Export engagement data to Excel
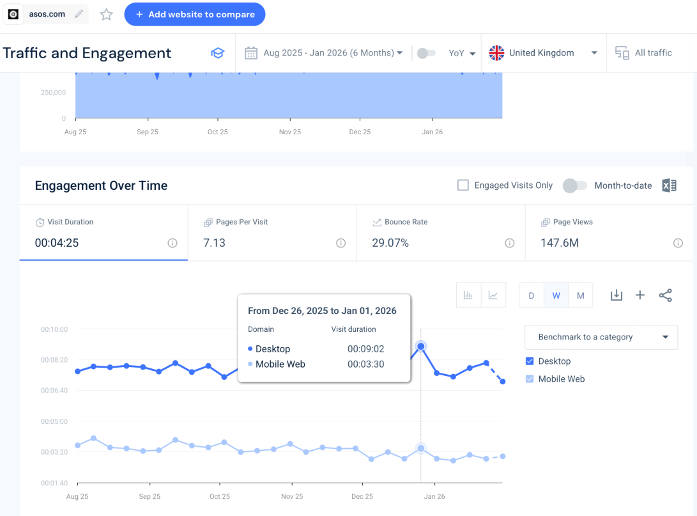The width and height of the screenshot is (697, 516). pyautogui.click(x=669, y=185)
